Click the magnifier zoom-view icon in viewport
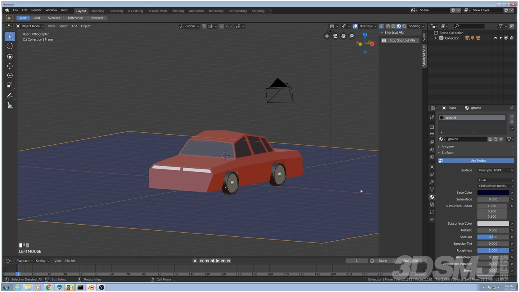The image size is (519, 292). 352,36
